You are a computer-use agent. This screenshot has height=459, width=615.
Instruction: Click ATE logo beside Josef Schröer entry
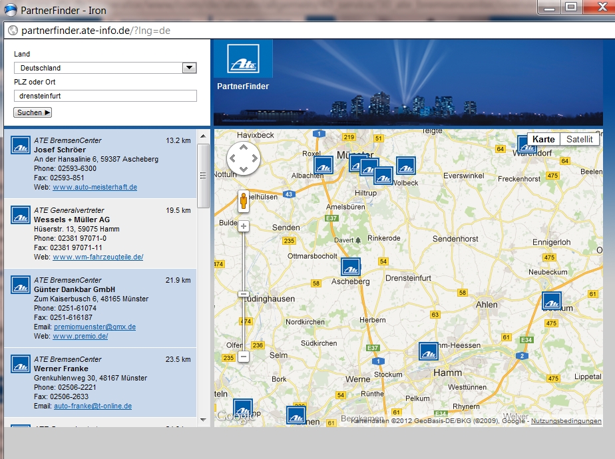tap(21, 145)
